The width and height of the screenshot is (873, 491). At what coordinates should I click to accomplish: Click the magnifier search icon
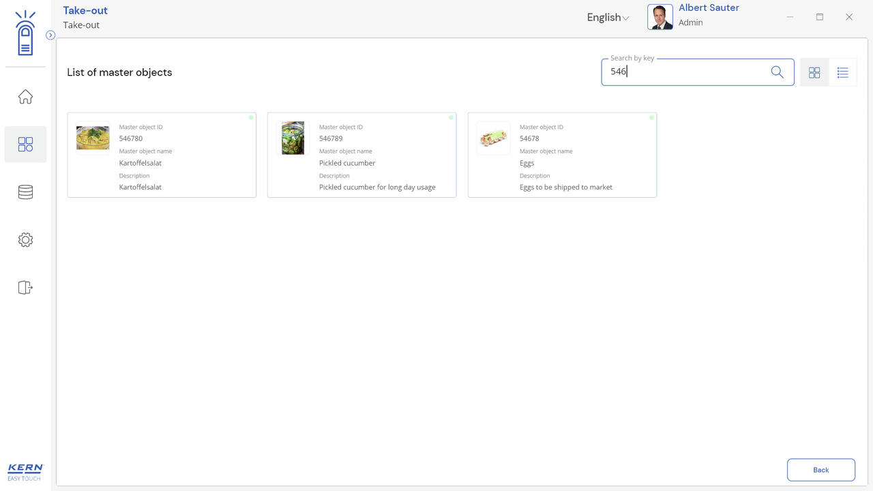pos(777,72)
